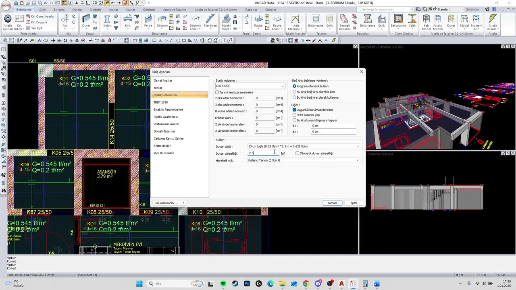
Task: Click Duvar yüksekliği input field
Action: pos(264,153)
